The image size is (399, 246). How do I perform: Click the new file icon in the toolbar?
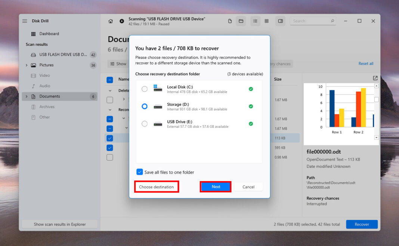click(229, 21)
